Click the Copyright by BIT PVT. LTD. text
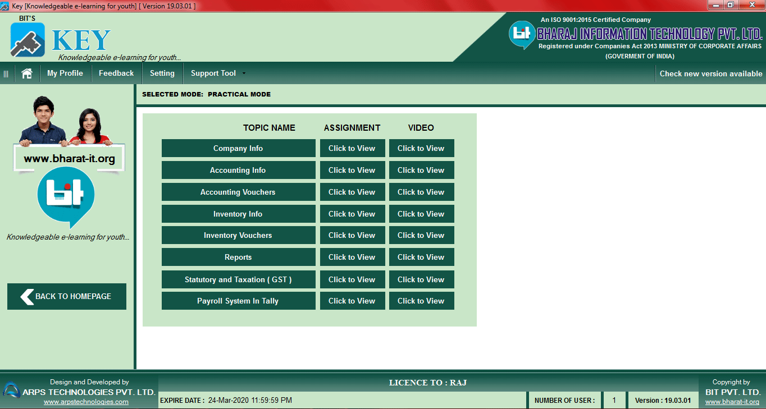Screen dimensions: 766x409 click(732, 387)
